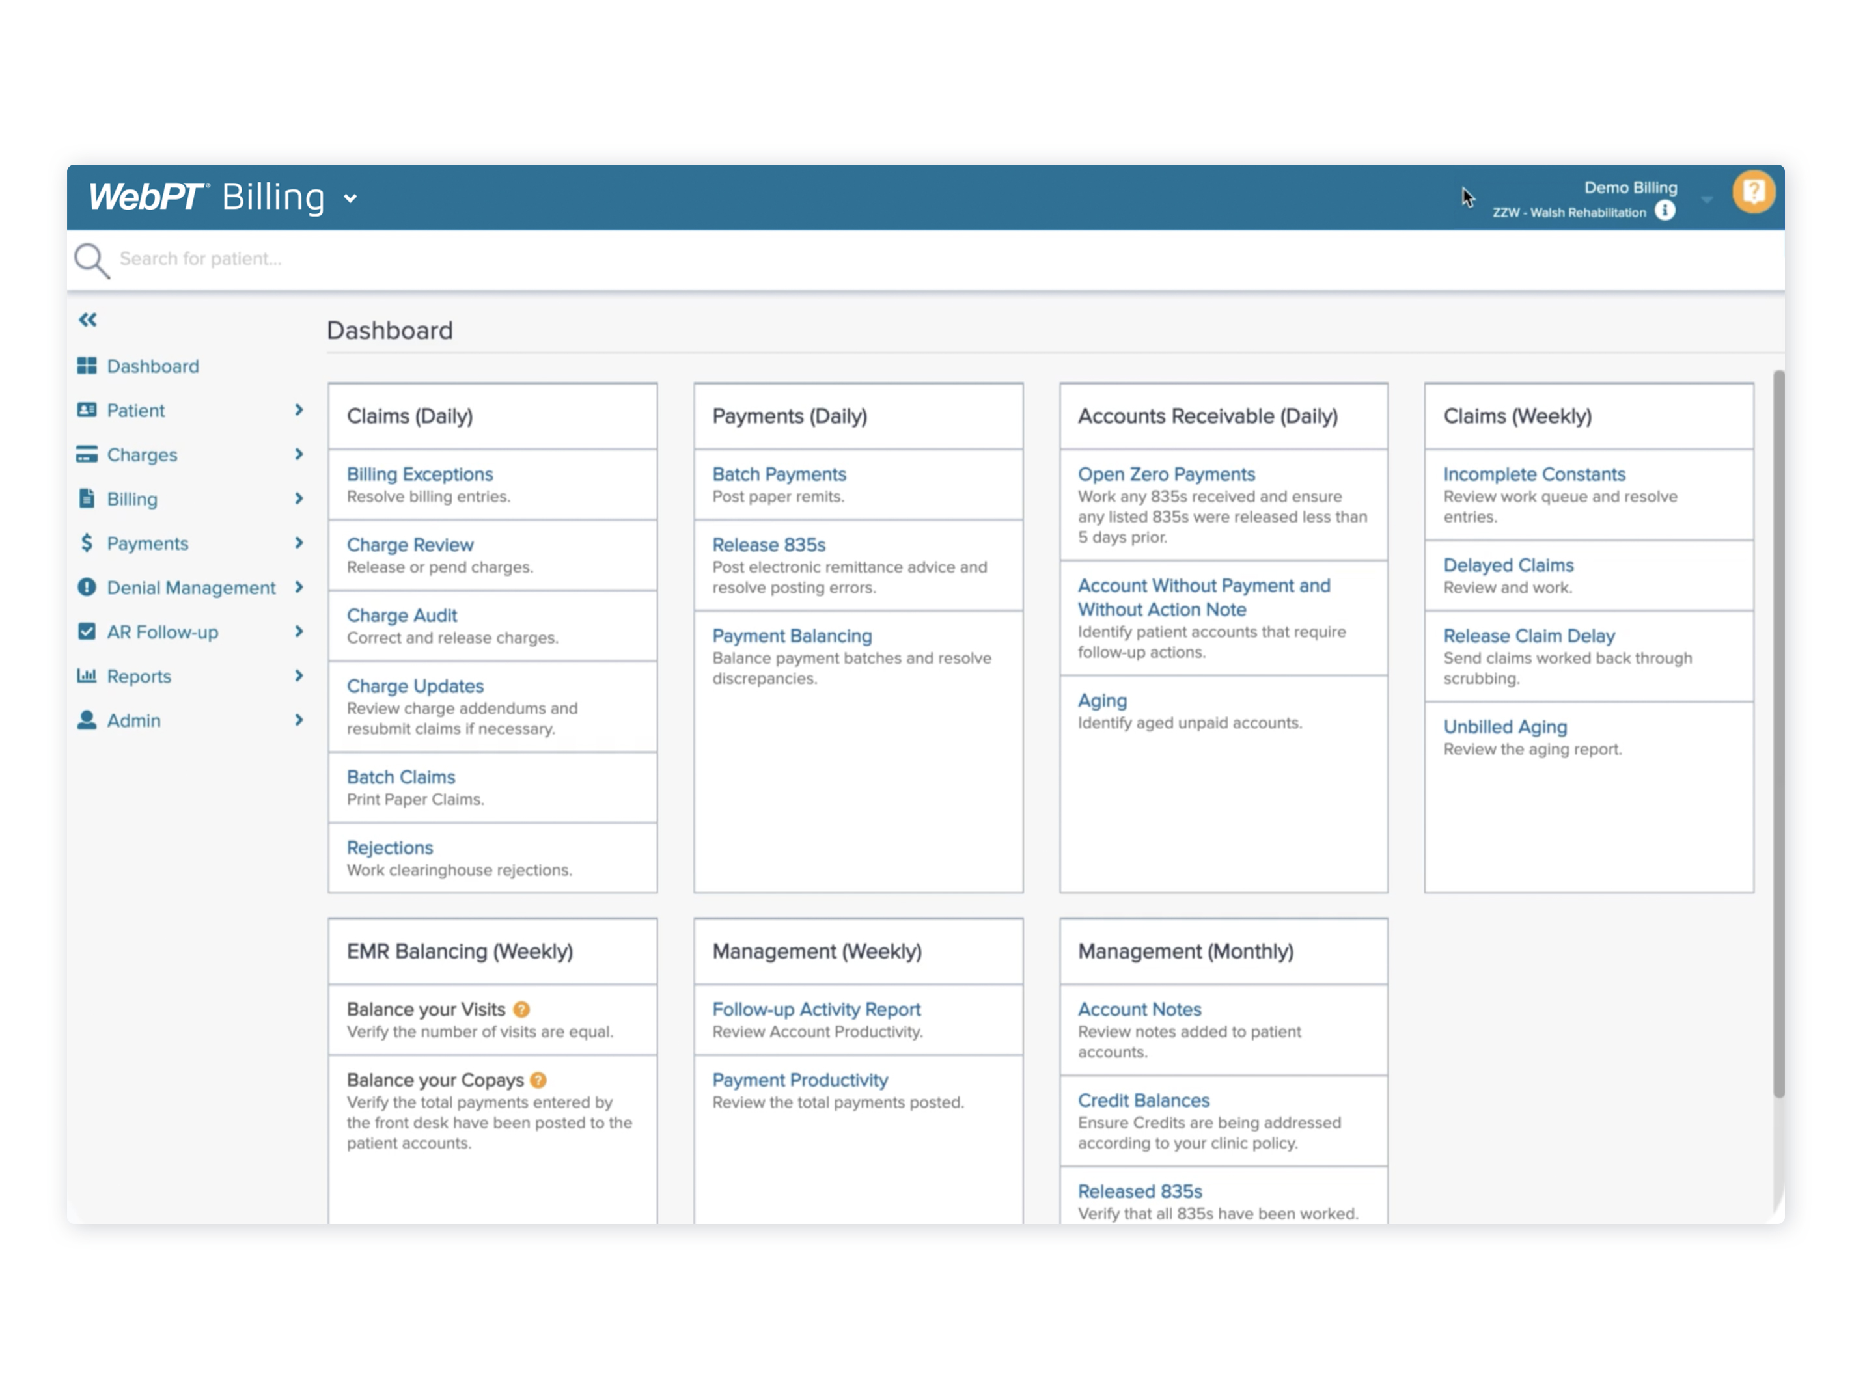Image resolution: width=1852 pixels, height=1388 pixels.
Task: Select the Denial Management alert icon
Action: (86, 587)
